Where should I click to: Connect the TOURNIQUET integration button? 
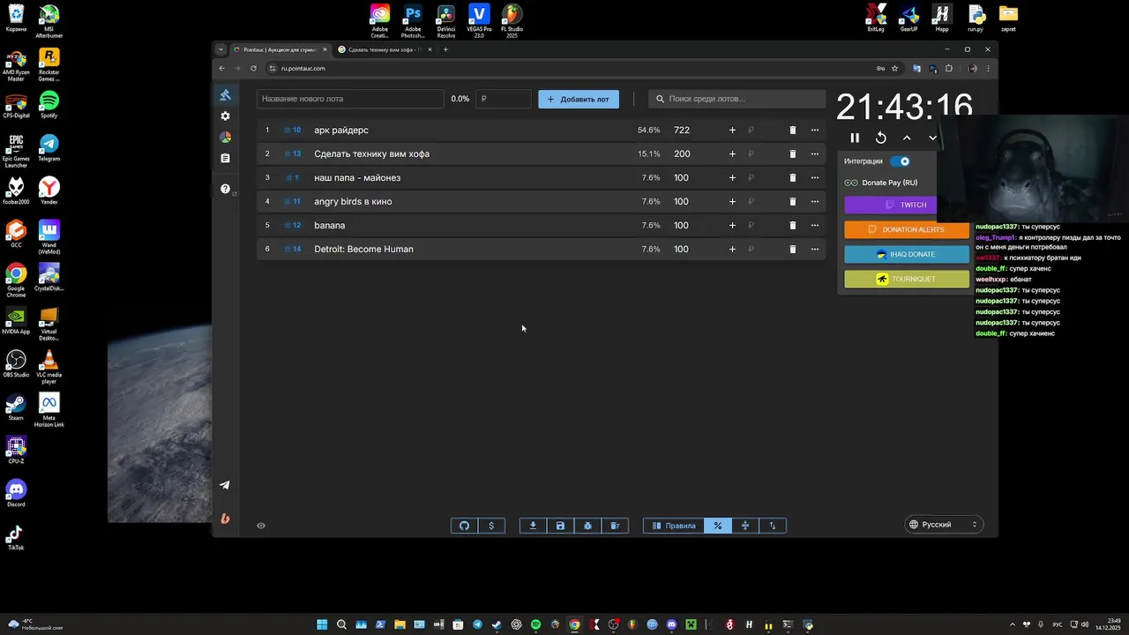tap(906, 279)
